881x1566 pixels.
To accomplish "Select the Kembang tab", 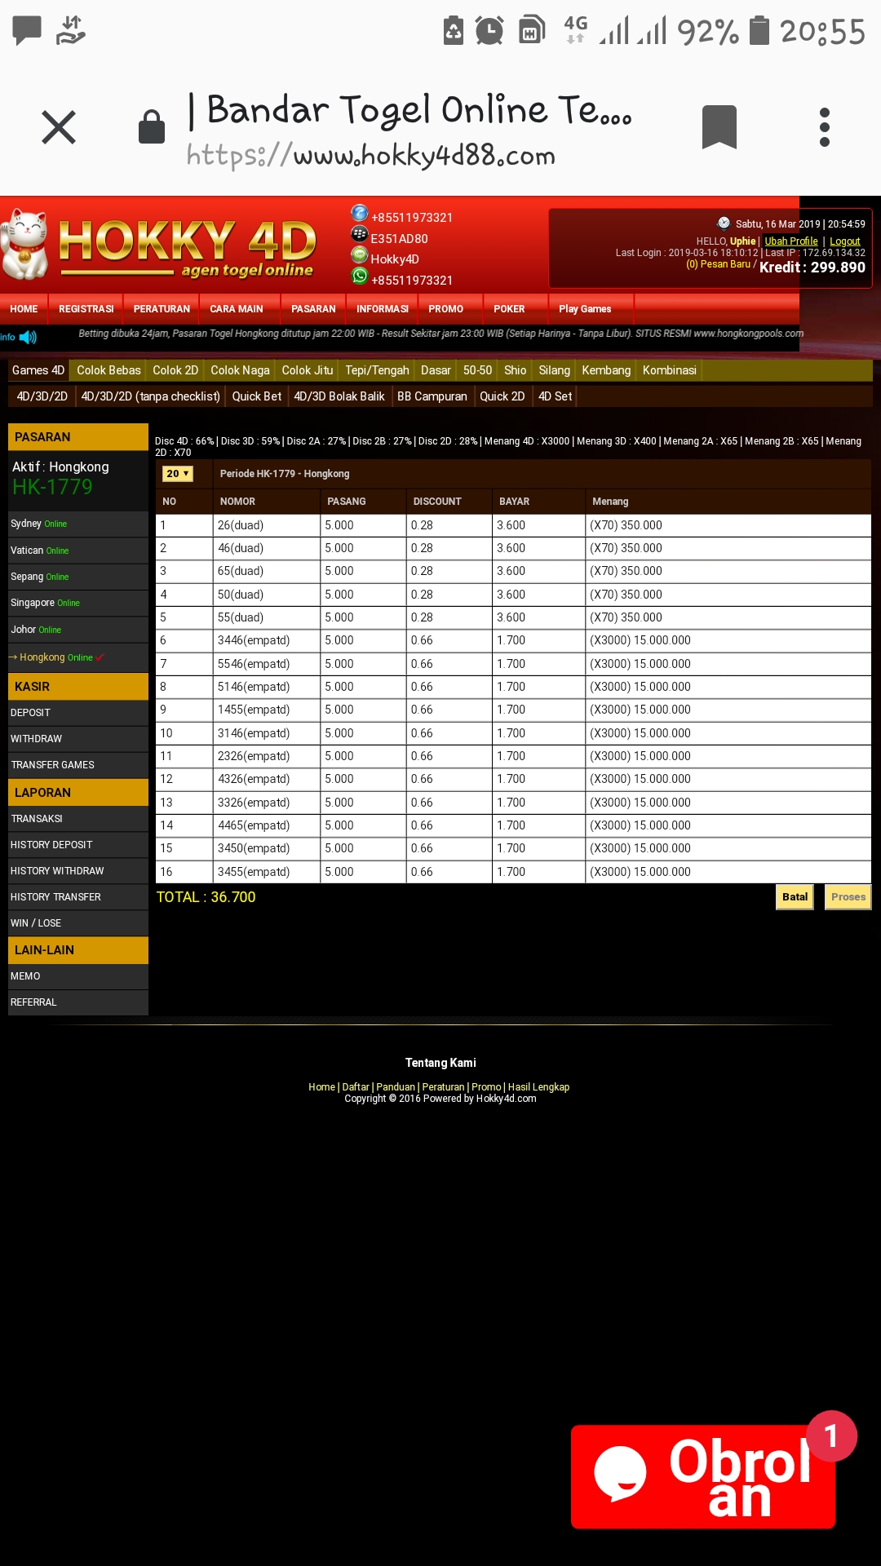I will [x=606, y=370].
